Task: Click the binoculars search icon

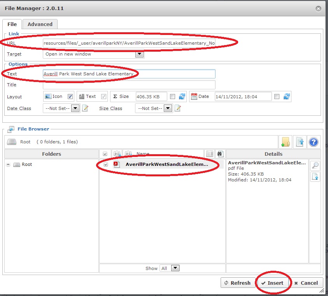Action: [221, 154]
